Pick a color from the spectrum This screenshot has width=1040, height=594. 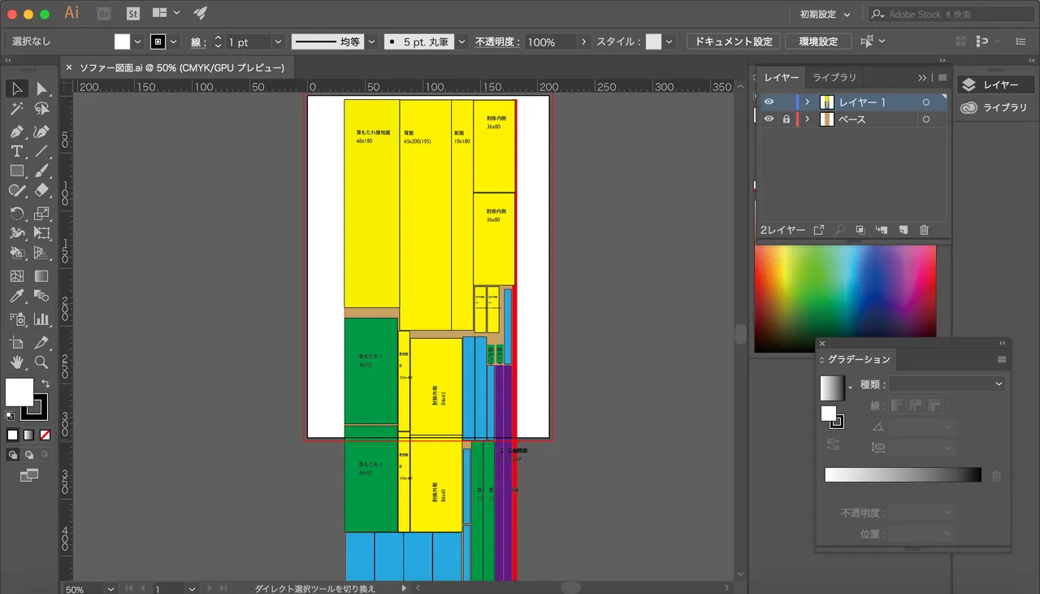coord(845,298)
